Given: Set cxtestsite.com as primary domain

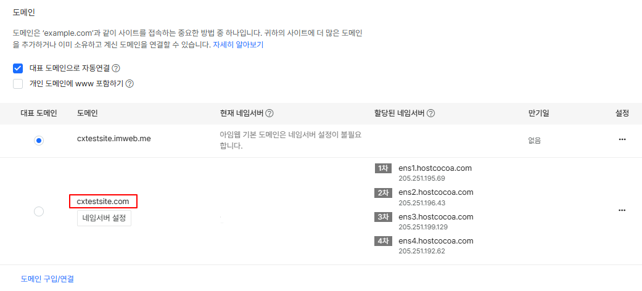Looking at the screenshot, I should coord(39,211).
